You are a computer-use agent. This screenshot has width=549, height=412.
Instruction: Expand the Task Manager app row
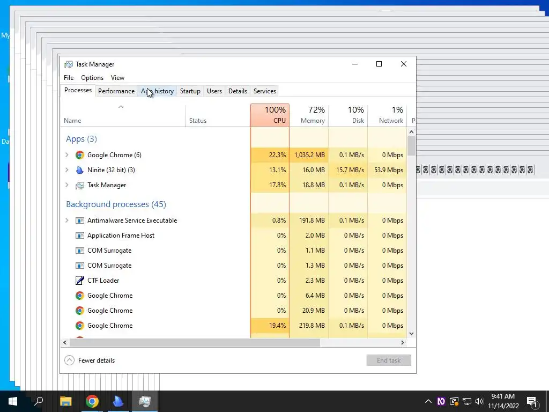pos(67,185)
